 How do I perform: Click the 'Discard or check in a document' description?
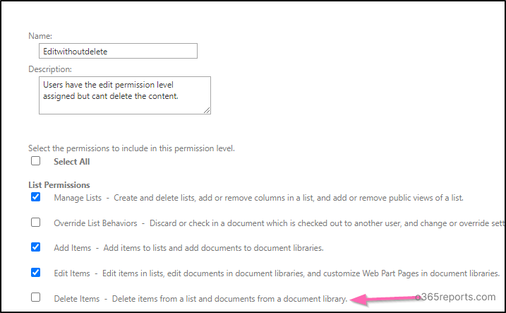(x=327, y=223)
